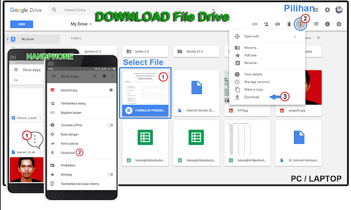Screen dimensions: 351x210
Task: Click the trash remove icon
Action: (289, 24)
